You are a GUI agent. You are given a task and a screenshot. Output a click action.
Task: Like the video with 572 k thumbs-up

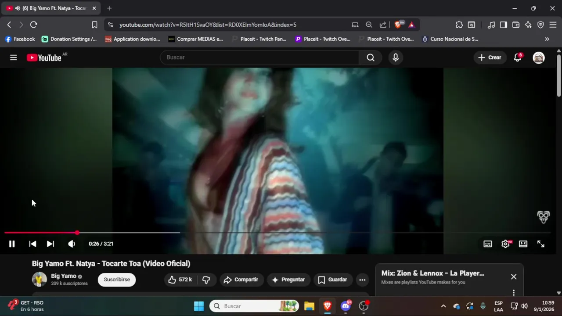(x=180, y=280)
